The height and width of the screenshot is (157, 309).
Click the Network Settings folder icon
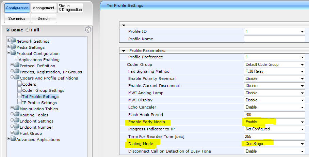coord(13,40)
